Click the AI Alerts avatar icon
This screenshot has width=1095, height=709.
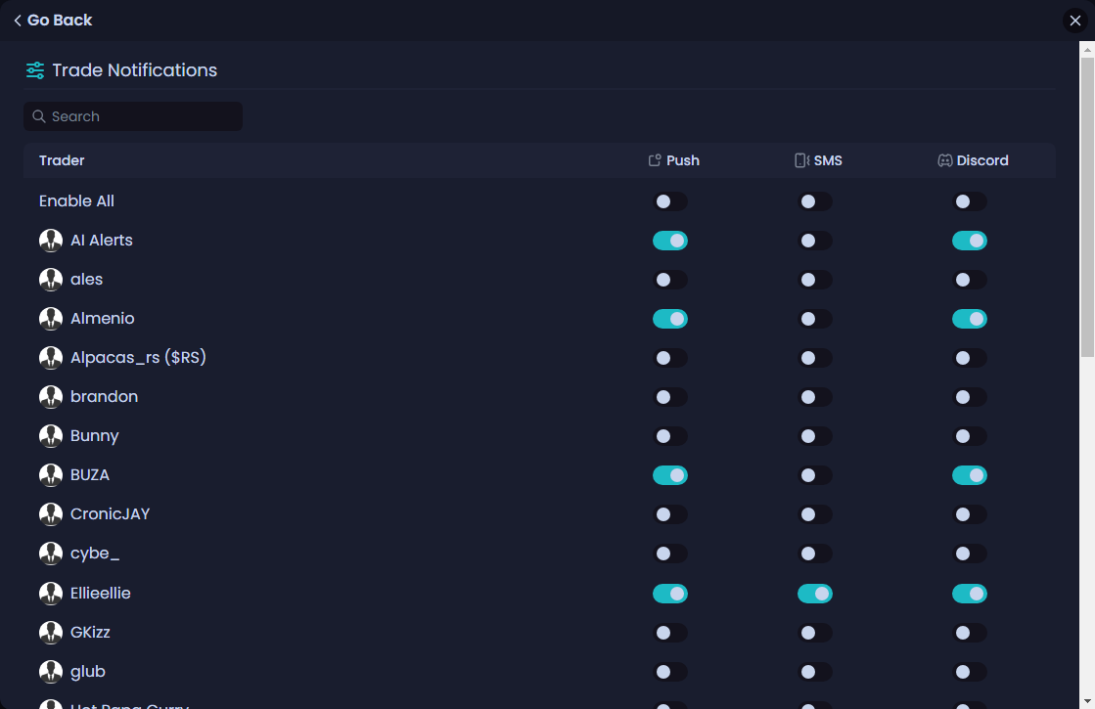pyautogui.click(x=51, y=241)
